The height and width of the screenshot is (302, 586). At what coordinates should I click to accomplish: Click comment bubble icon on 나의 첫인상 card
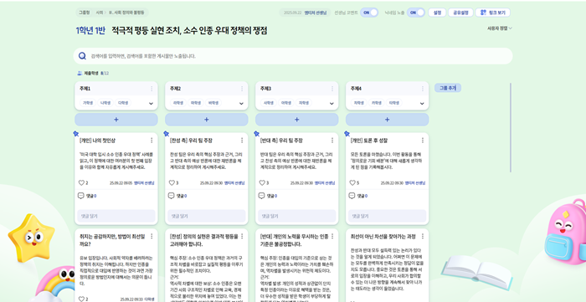pyautogui.click(x=80, y=196)
